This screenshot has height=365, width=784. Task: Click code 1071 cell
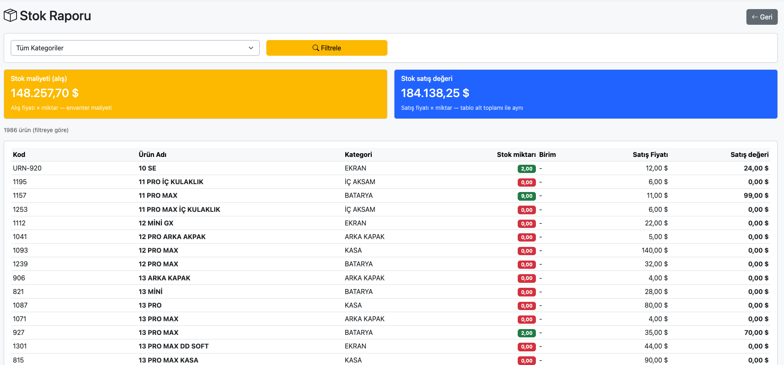(x=19, y=319)
